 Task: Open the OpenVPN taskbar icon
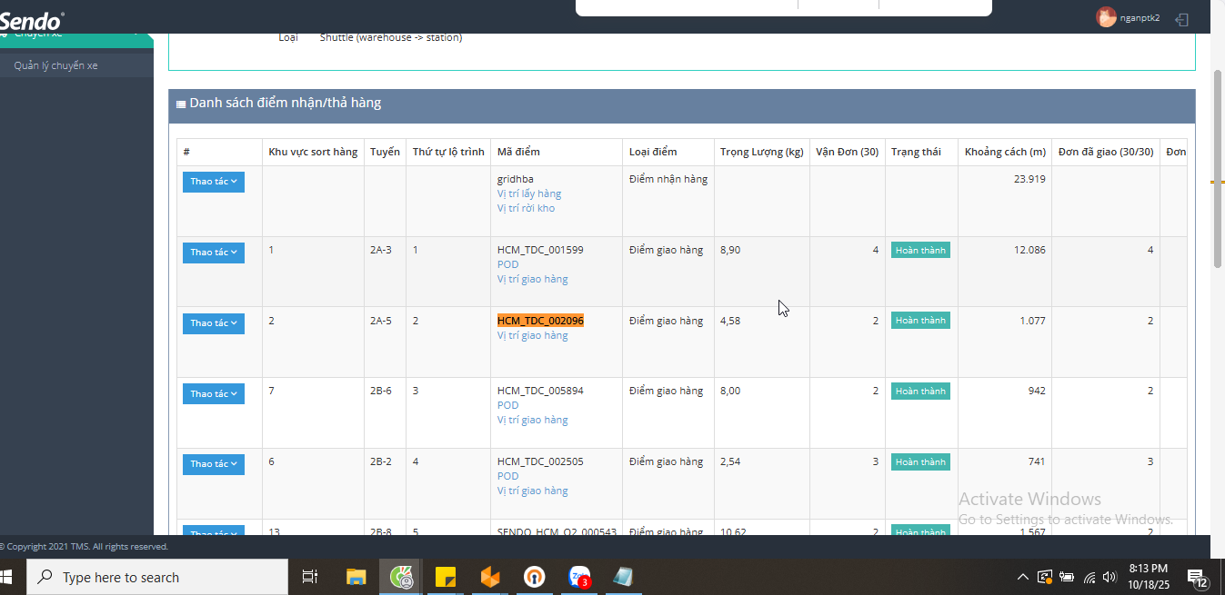pos(535,577)
